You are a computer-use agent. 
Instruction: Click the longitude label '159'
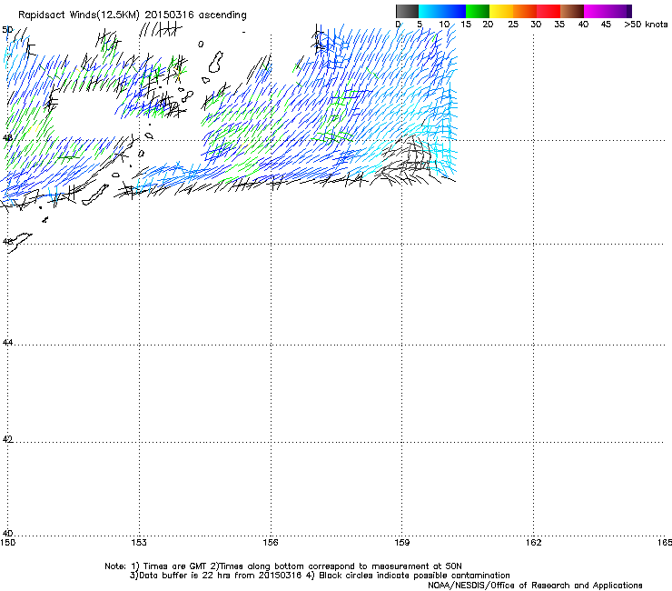(x=401, y=543)
